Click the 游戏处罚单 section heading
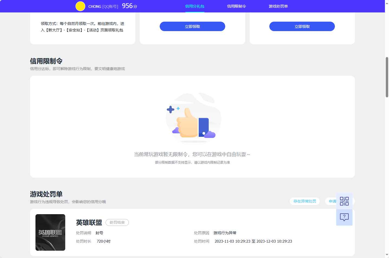389x258 pixels. (46, 194)
